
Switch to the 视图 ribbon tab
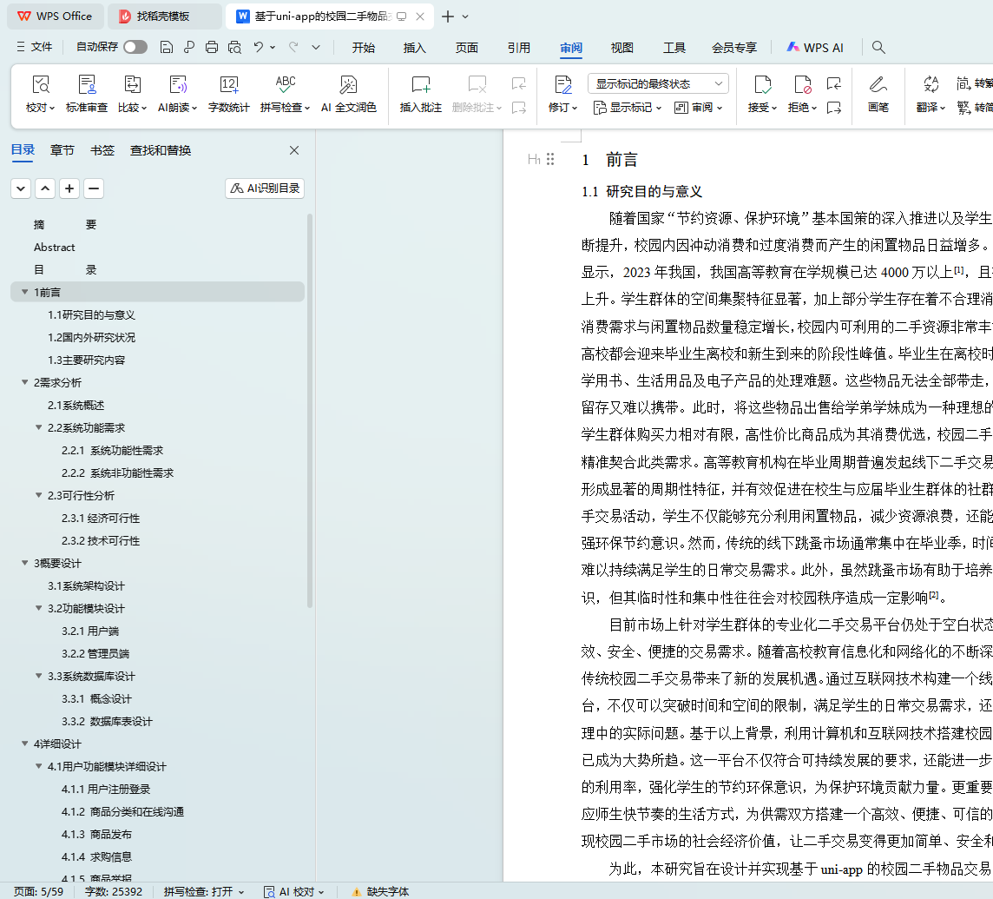tap(621, 48)
